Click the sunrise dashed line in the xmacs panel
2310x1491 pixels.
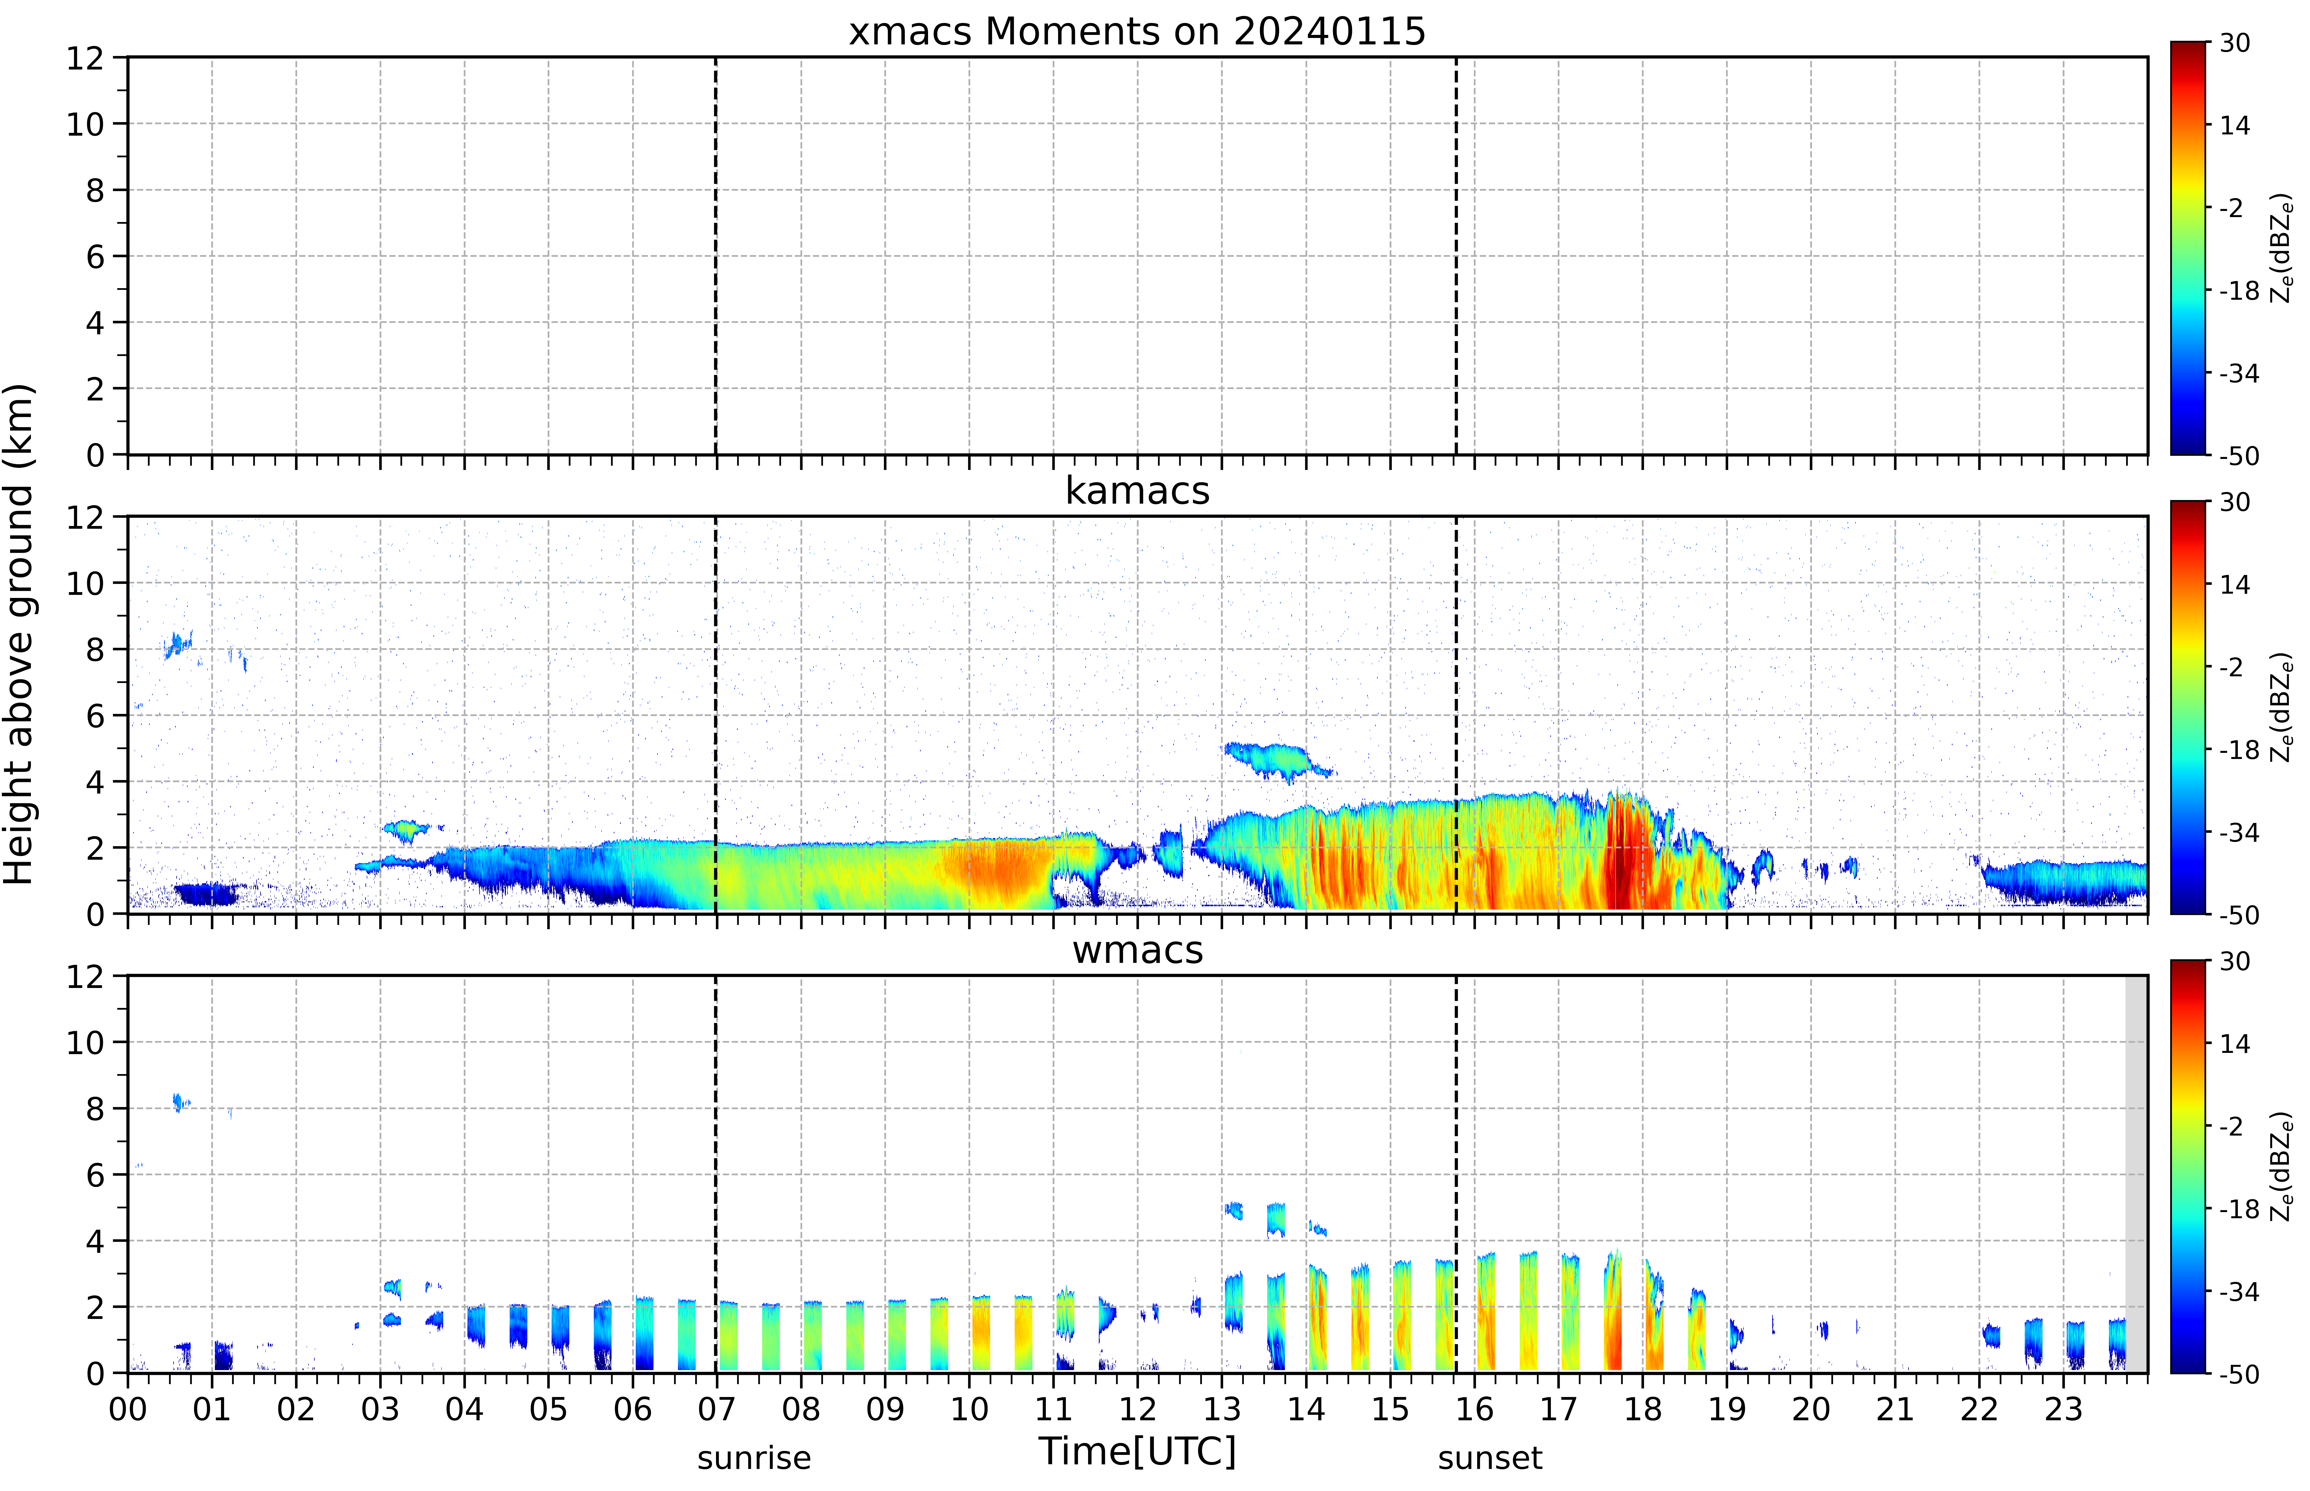(716, 256)
